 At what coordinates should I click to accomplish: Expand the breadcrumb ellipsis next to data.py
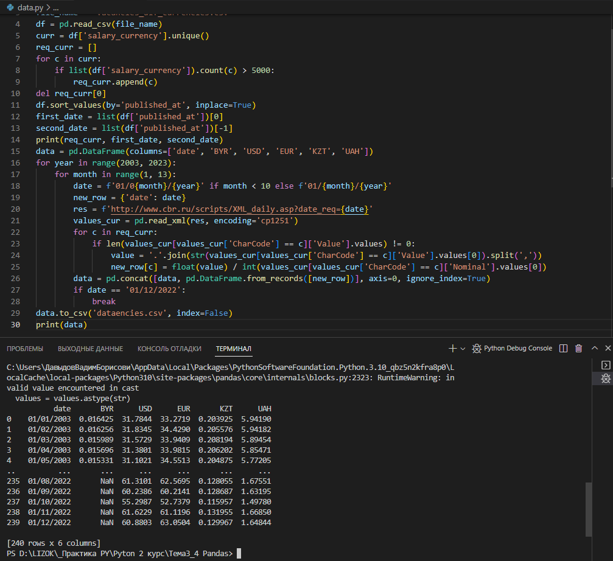[x=55, y=8]
